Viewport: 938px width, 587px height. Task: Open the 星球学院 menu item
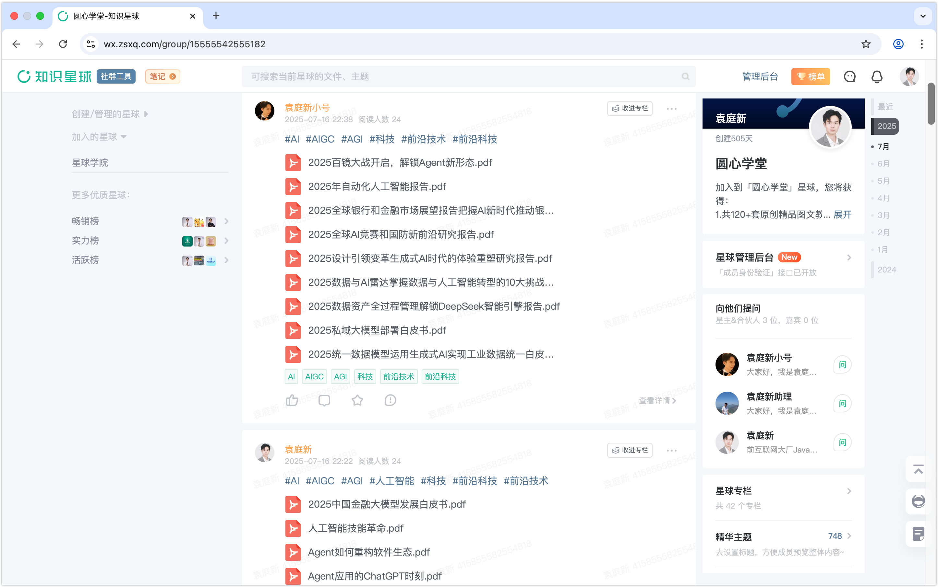click(x=90, y=163)
